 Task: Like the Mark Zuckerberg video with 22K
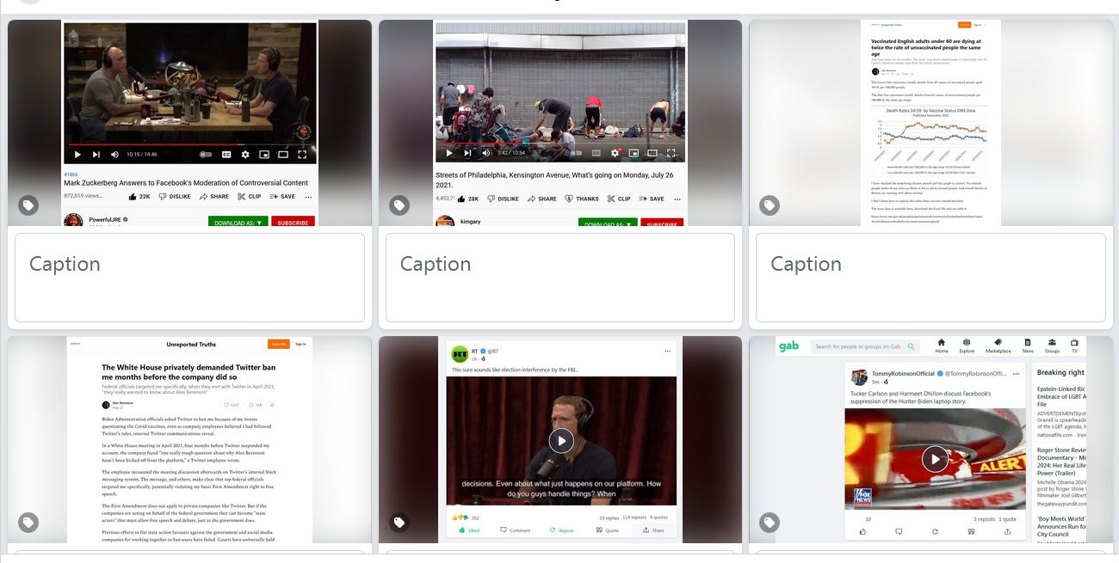(138, 196)
